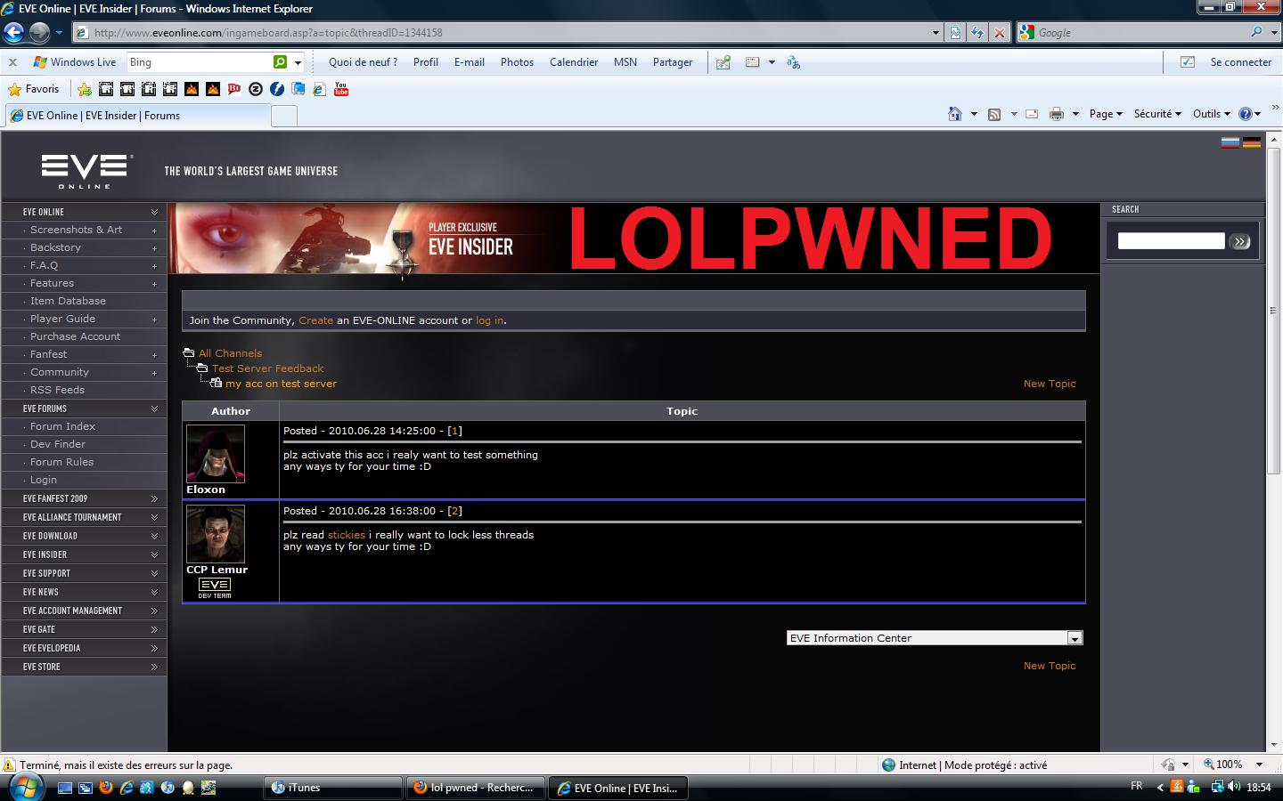Open Photos in Windows Live toolbar
The height and width of the screenshot is (801, 1283).
click(x=517, y=62)
